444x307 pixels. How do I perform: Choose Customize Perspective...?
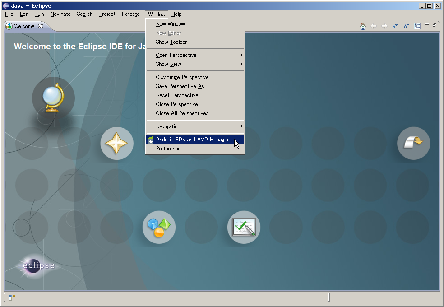[195, 77]
